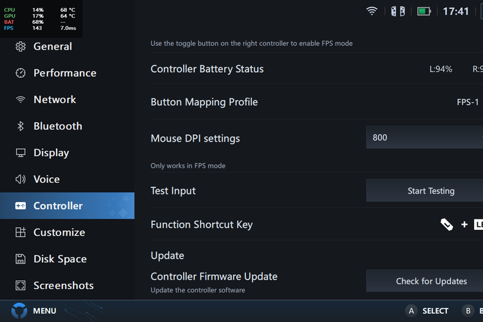Click the Display monitor icon
The width and height of the screenshot is (483, 322).
[x=21, y=153]
